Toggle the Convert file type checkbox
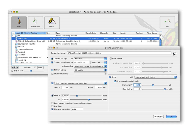This screenshot has height=133, width=191. [x=52, y=58]
